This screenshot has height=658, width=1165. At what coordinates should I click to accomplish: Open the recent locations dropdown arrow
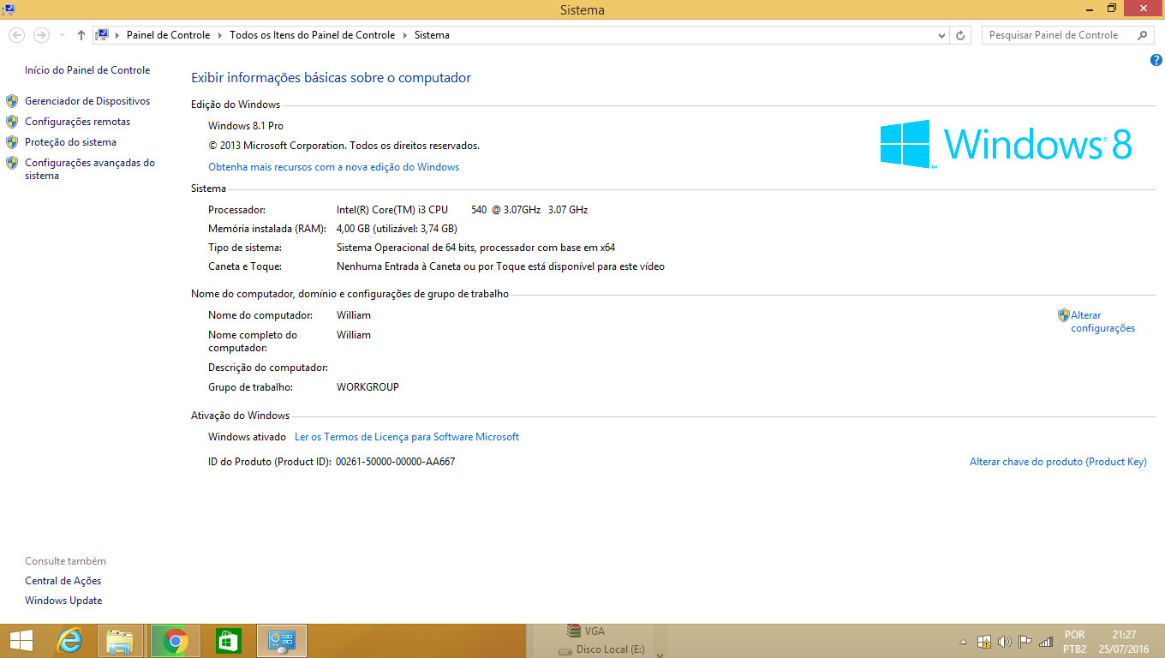62,35
